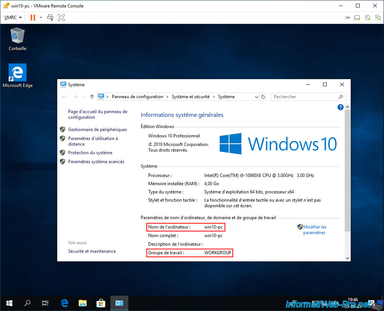The width and height of the screenshot is (384, 311).
Task: Open the Corbeille recycle bin icon
Action: pos(17,39)
